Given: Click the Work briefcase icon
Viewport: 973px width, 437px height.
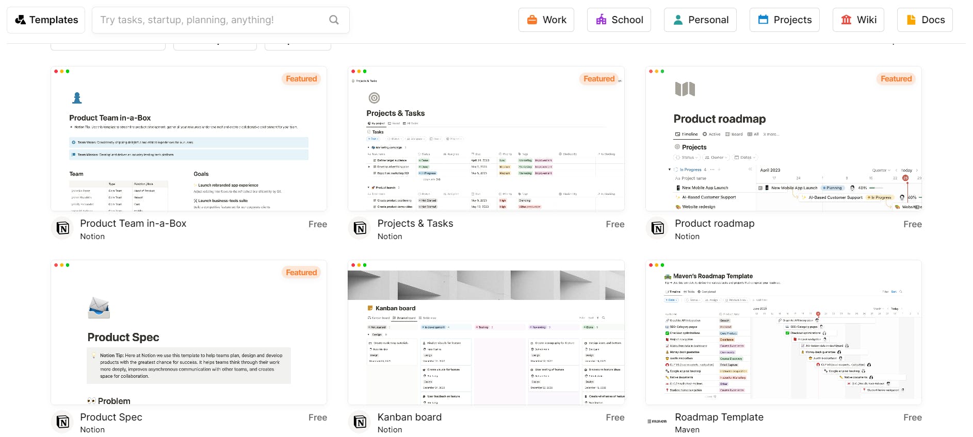Looking at the screenshot, I should pyautogui.click(x=532, y=20).
